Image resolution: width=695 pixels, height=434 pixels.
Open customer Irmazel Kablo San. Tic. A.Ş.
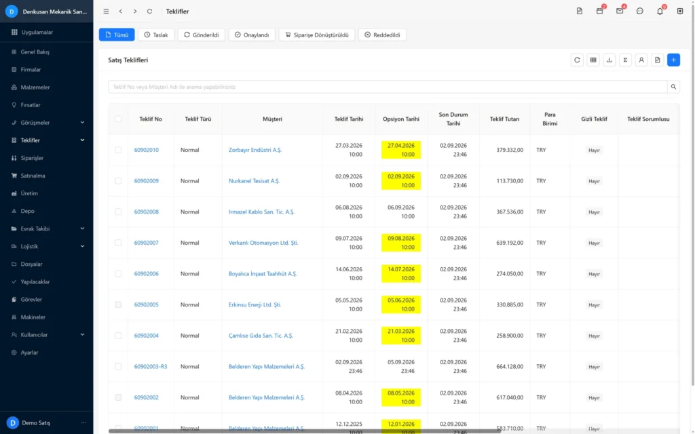(261, 212)
